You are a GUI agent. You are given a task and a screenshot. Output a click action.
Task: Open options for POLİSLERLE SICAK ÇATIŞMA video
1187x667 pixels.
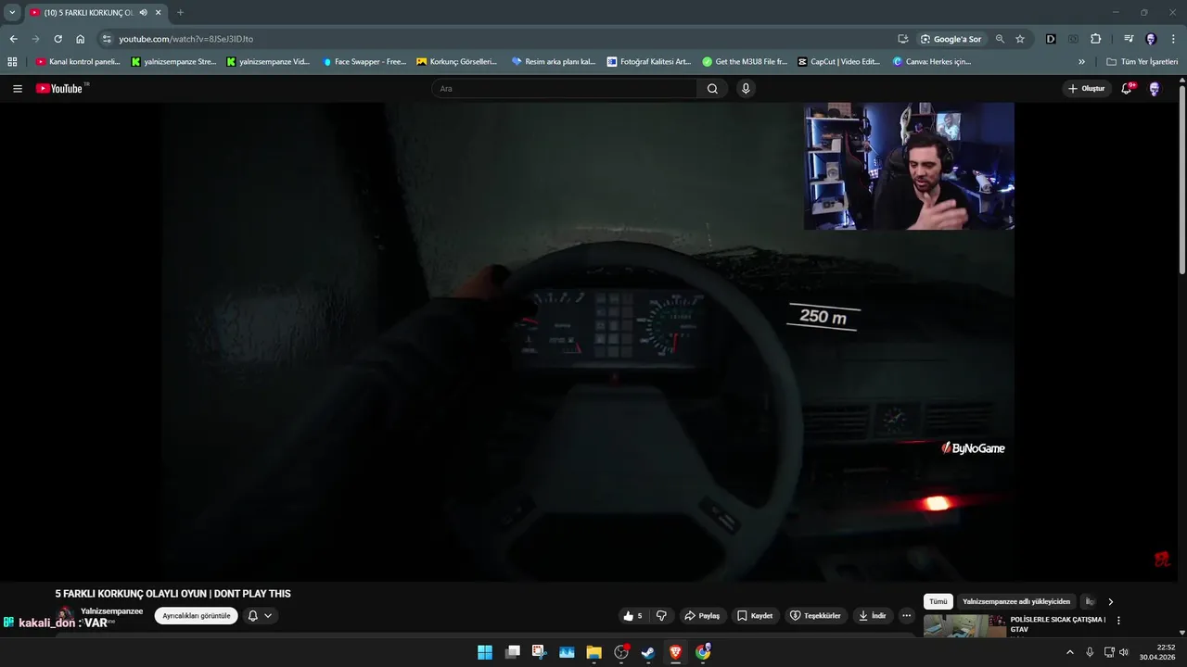point(1118,621)
